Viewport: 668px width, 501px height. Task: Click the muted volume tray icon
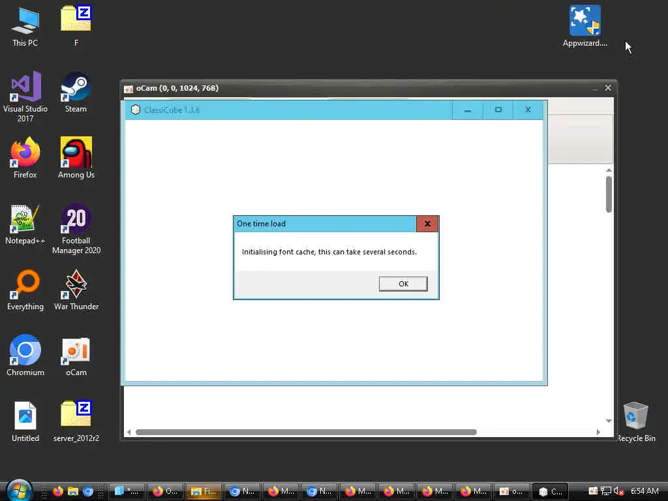618,491
